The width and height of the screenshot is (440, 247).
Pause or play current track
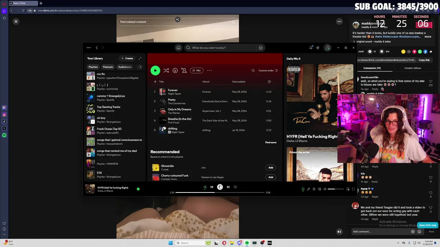220,187
